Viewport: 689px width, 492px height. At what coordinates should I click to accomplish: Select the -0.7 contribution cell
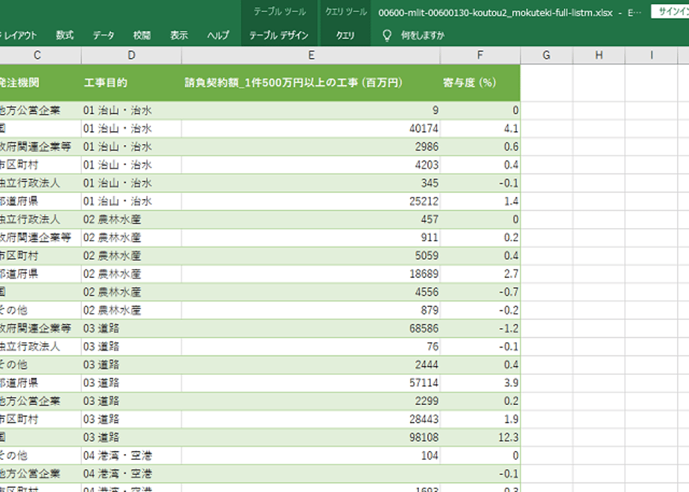pyautogui.click(x=480, y=292)
